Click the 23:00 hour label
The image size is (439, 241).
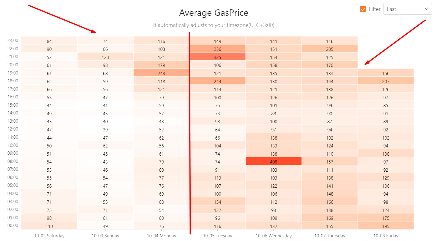tap(13, 41)
